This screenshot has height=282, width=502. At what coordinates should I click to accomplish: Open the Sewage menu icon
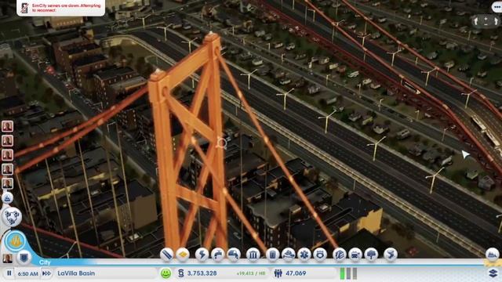(x=234, y=255)
